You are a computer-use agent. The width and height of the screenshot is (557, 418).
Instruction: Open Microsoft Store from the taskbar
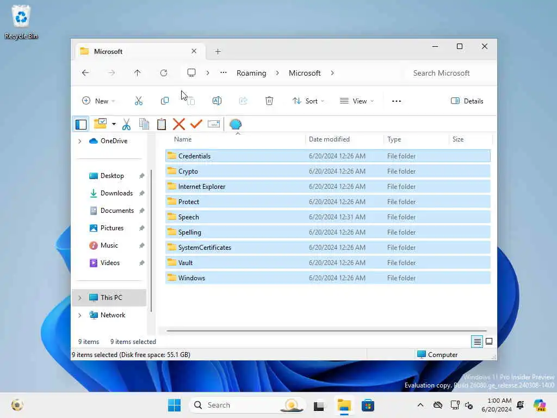pyautogui.click(x=368, y=405)
